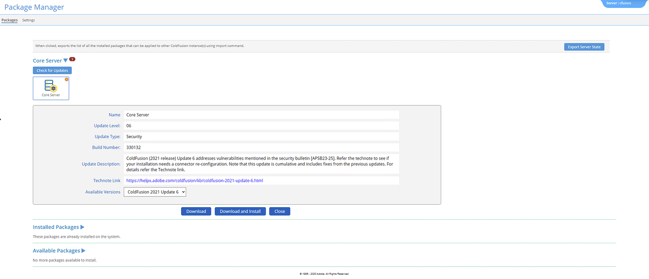Image resolution: width=649 pixels, height=279 pixels.
Task: Open the Available Versions dropdown
Action: coord(155,192)
